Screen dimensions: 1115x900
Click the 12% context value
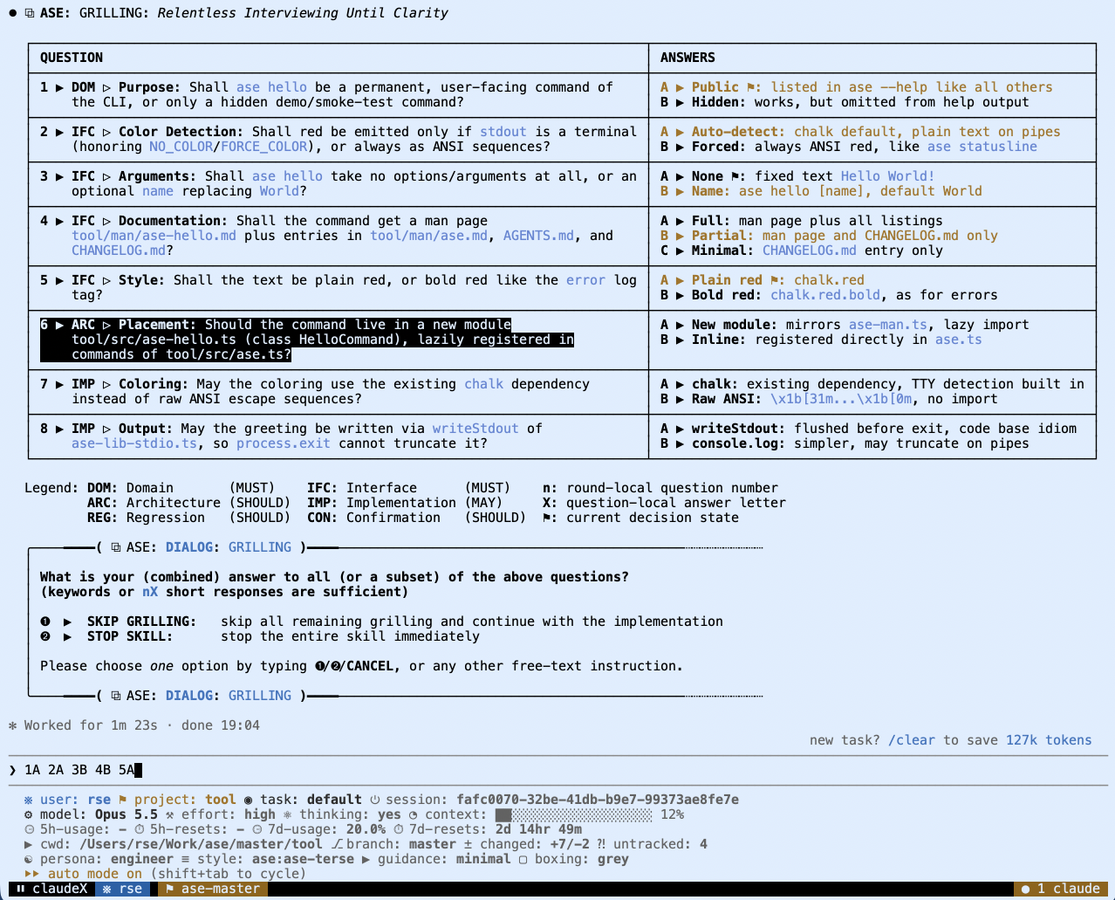pos(672,814)
